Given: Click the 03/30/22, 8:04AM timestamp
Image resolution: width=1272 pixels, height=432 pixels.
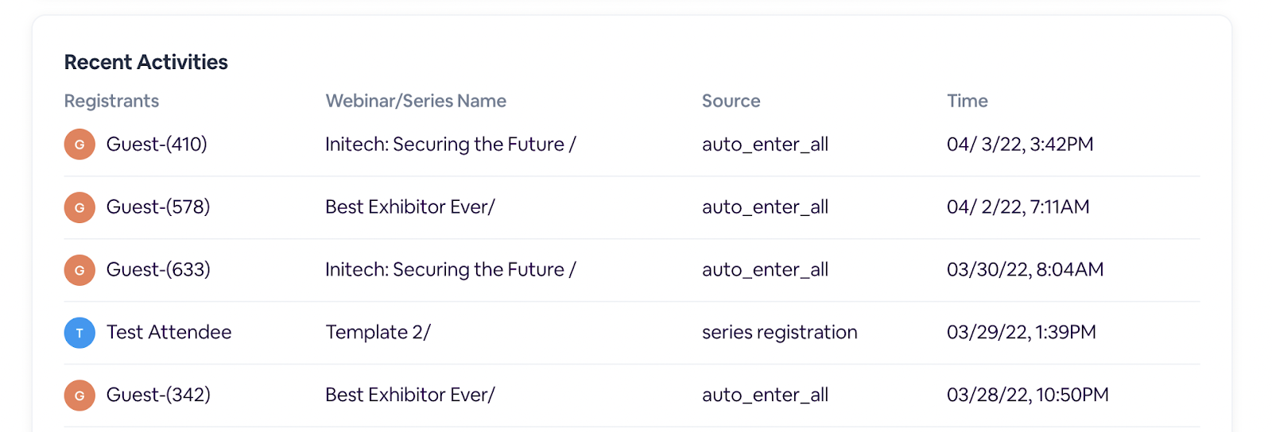Looking at the screenshot, I should click(1025, 270).
